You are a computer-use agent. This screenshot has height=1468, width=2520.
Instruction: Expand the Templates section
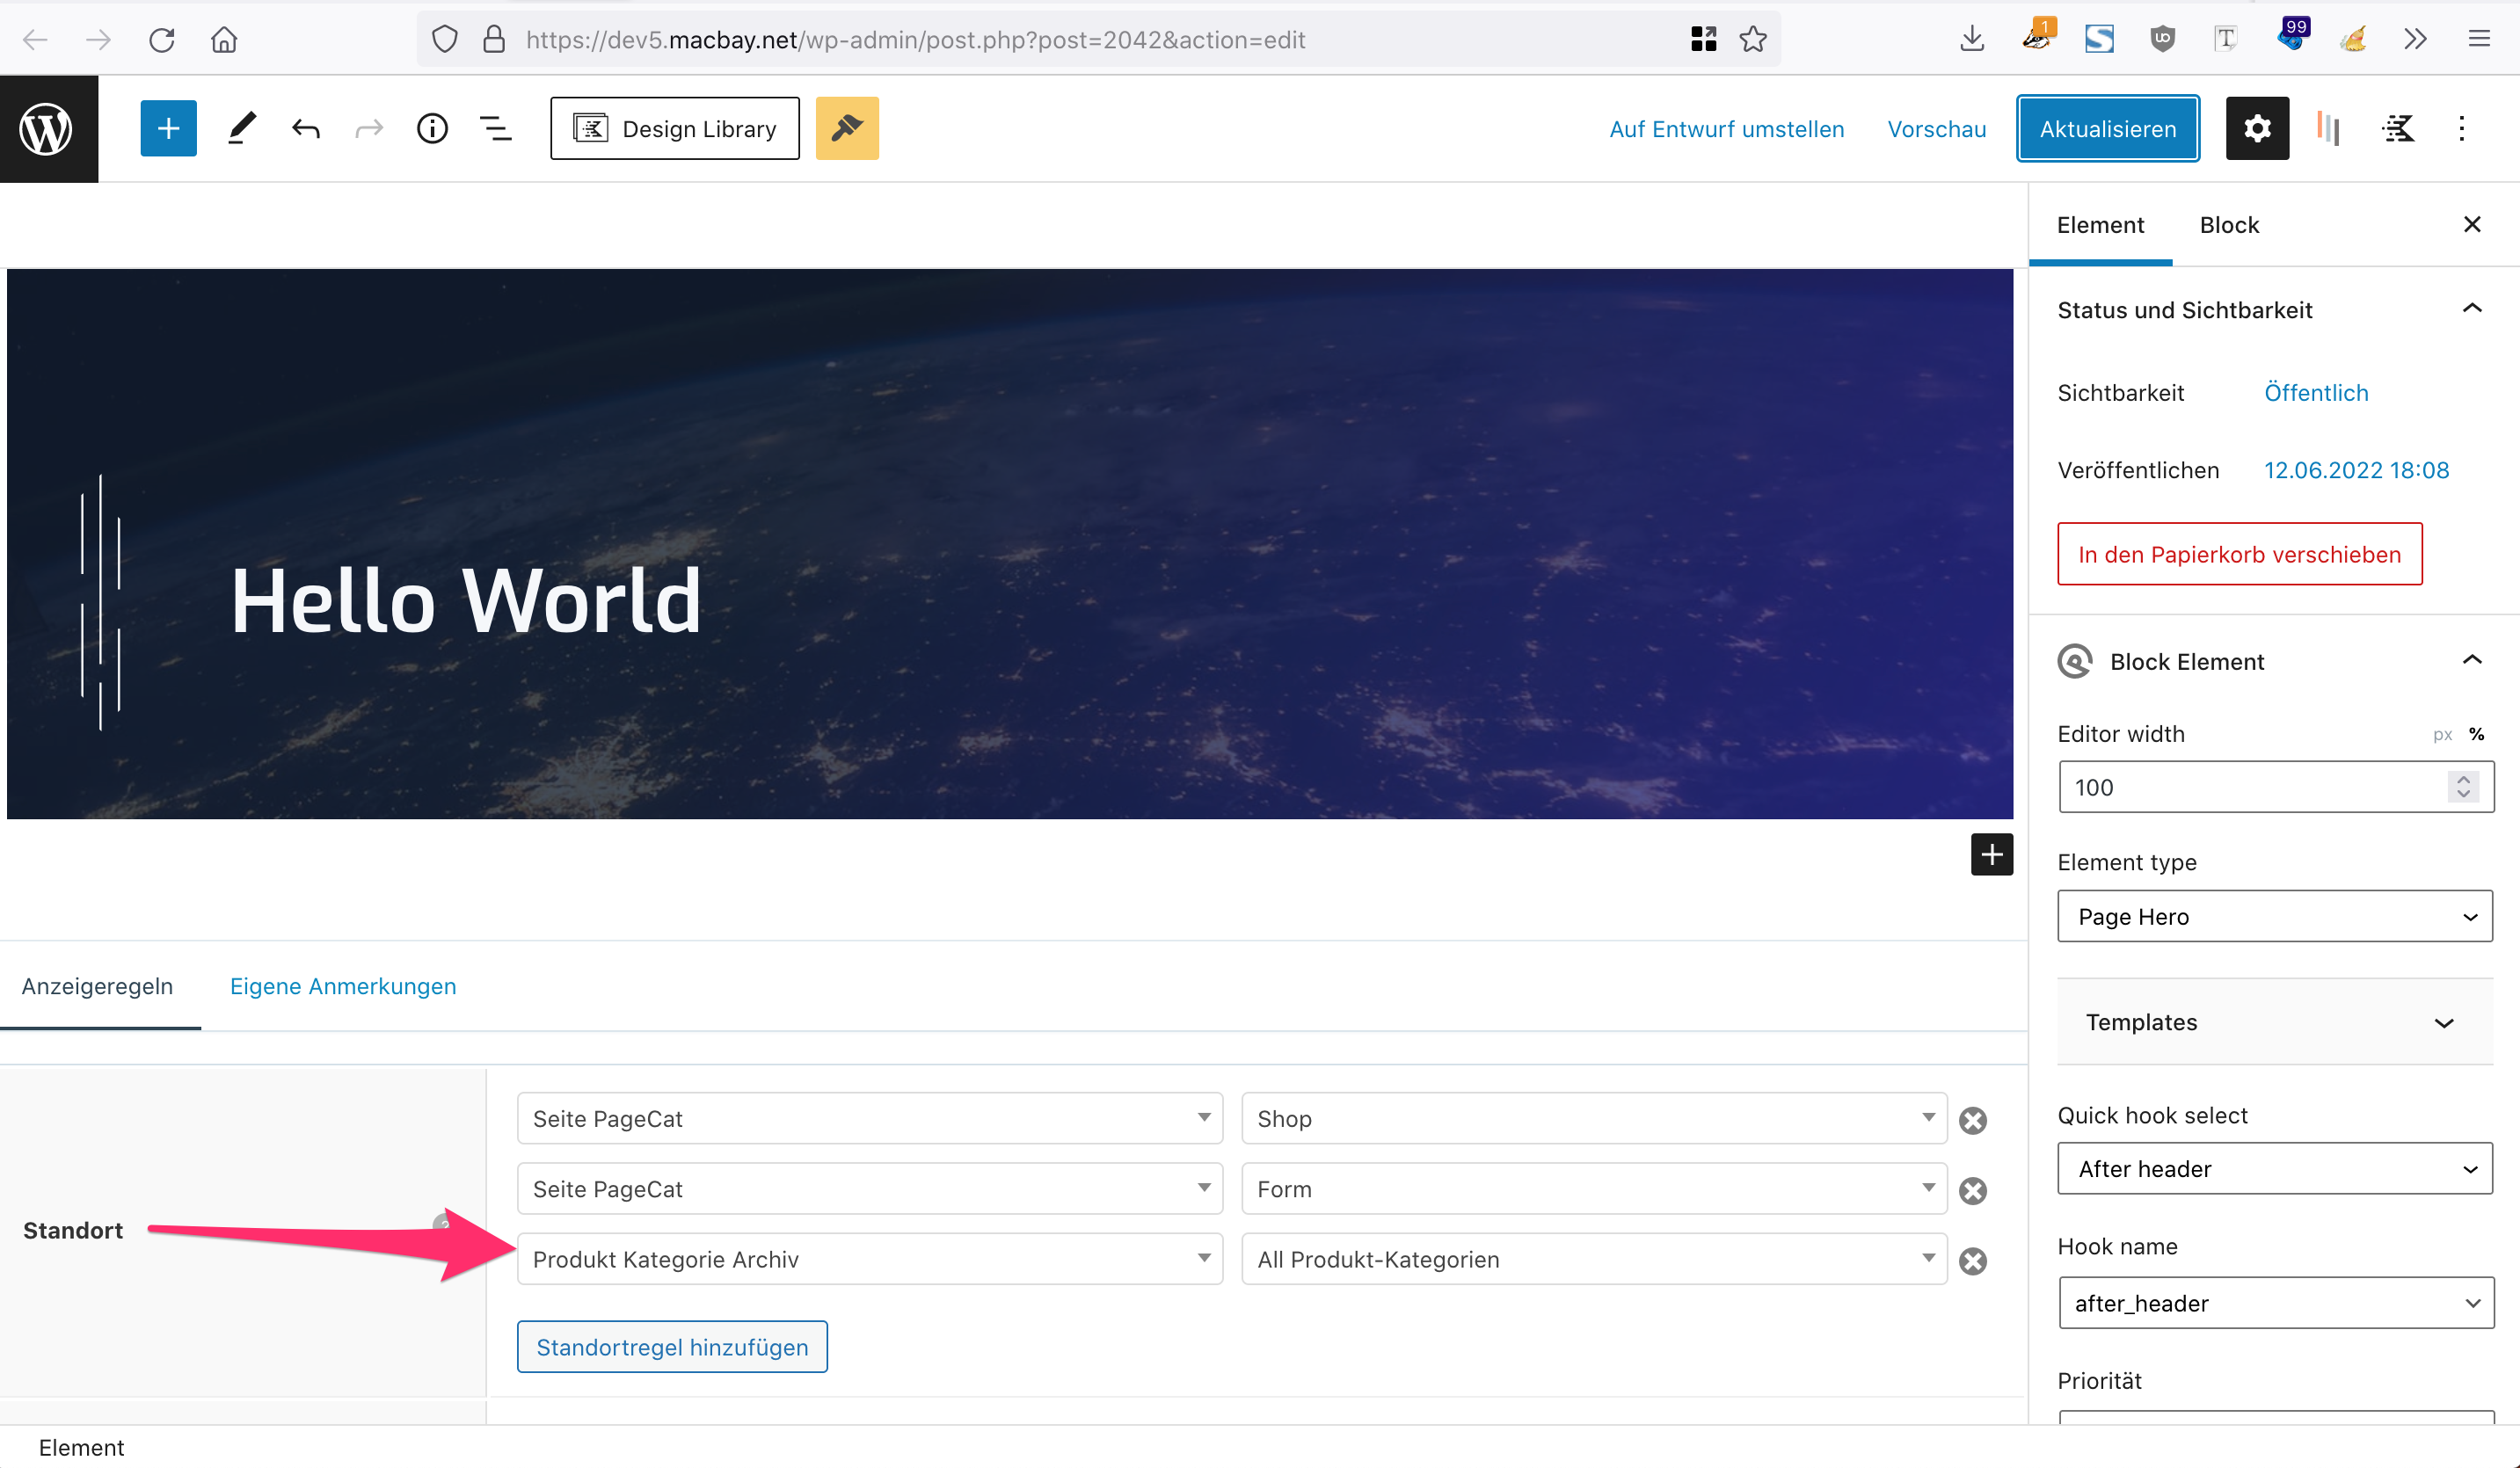point(2274,1023)
